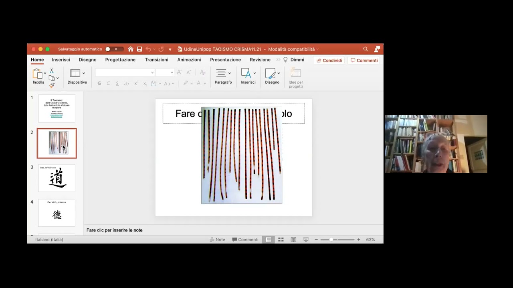
Task: Toggle italic with the C button
Action: pos(108,84)
